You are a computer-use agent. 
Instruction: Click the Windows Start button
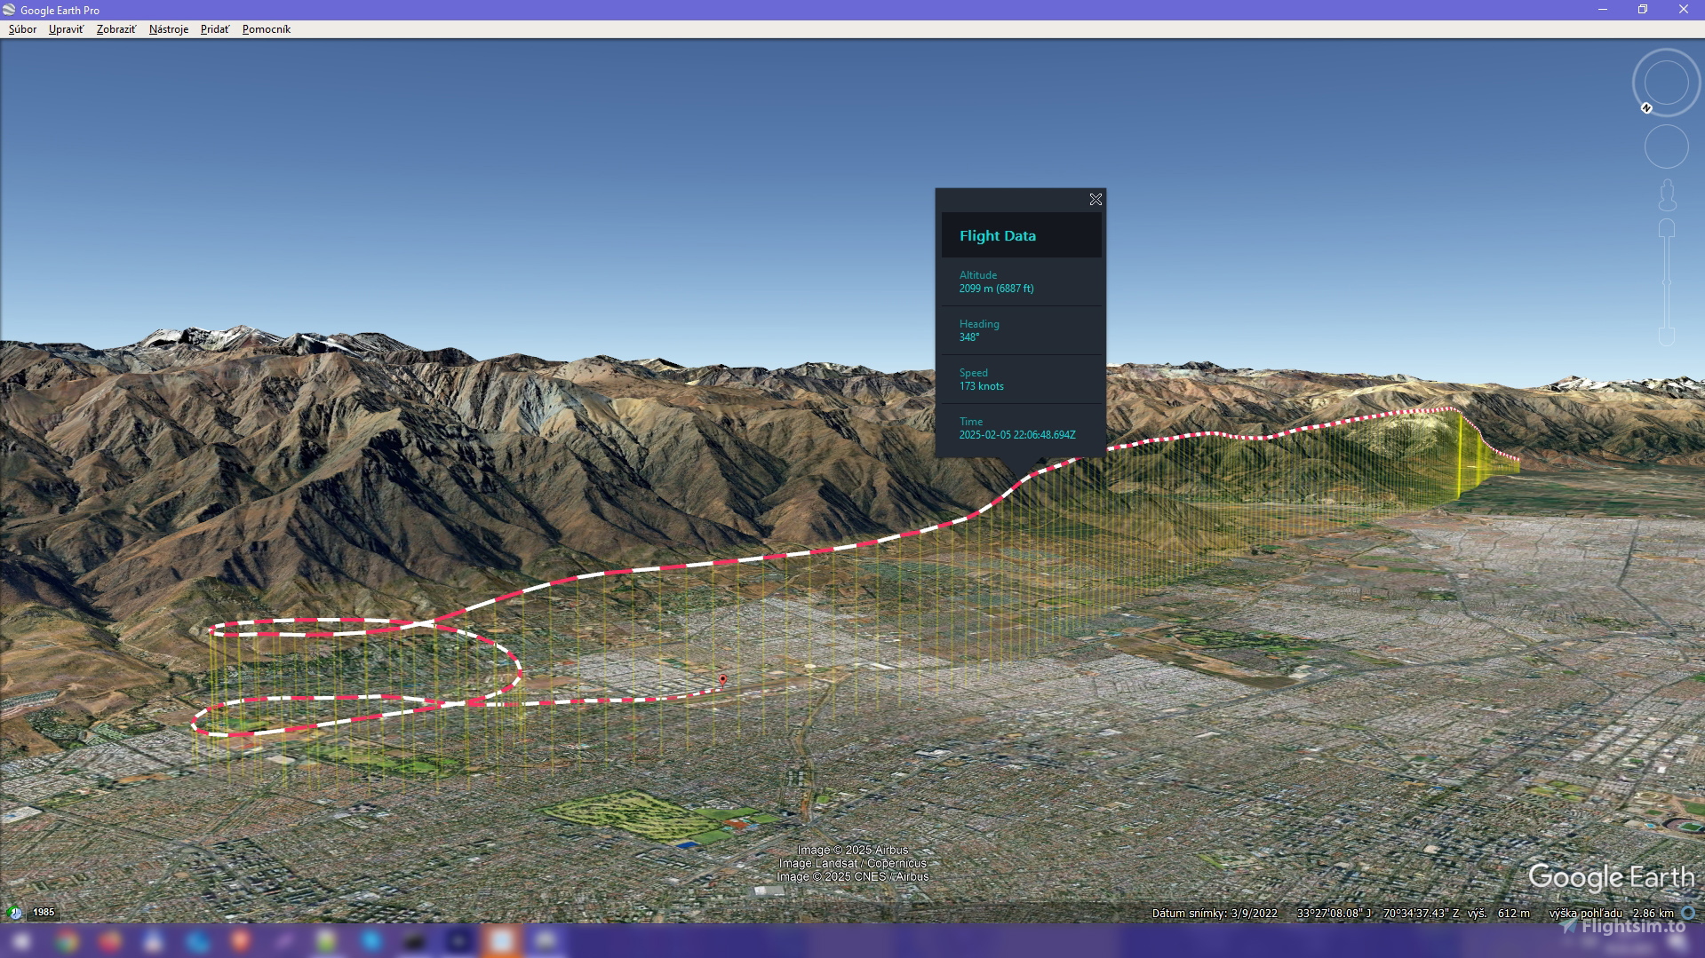click(21, 941)
